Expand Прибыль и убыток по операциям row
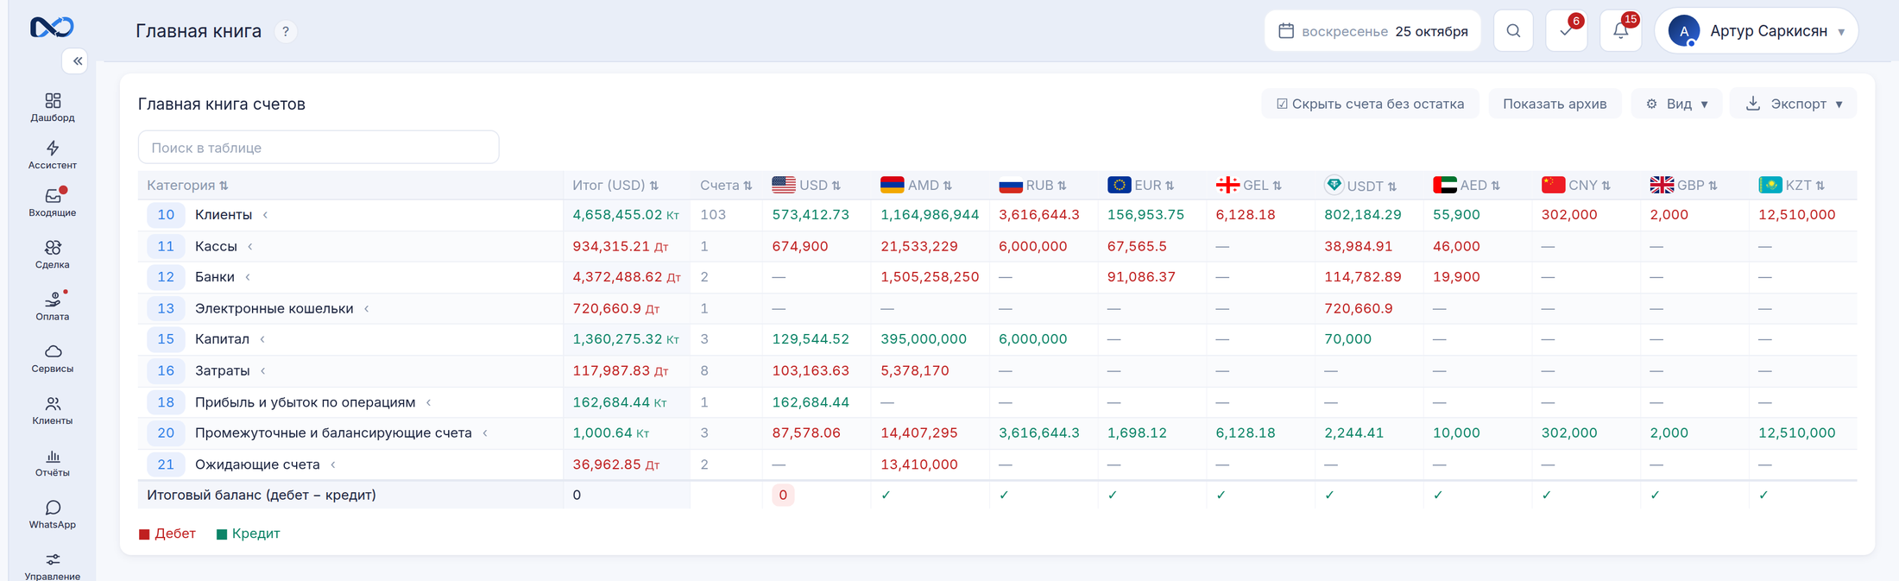 pos(429,403)
